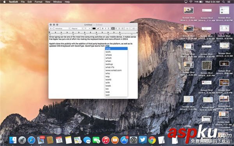
Task: Pick 'well' from the completion list
Action: [x=116, y=95]
